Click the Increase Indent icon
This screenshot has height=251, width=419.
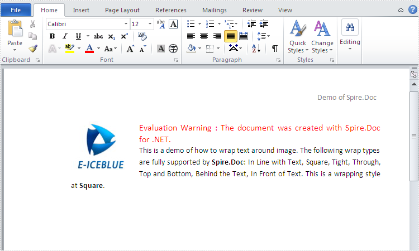point(264,24)
